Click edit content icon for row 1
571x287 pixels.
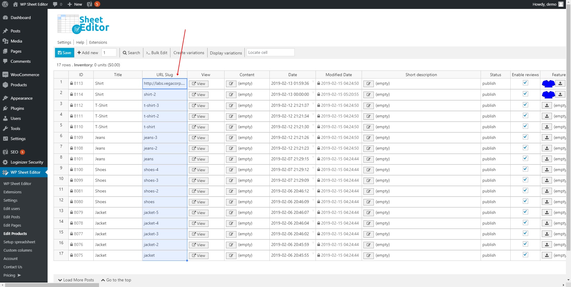[231, 84]
